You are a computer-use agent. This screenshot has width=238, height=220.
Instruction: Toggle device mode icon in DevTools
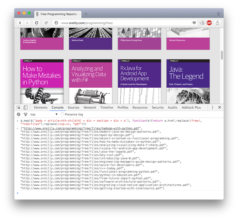point(25,107)
